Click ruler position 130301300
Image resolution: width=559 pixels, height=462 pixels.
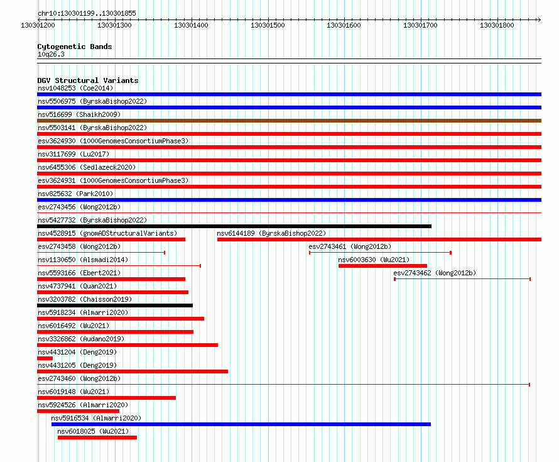[x=114, y=25]
